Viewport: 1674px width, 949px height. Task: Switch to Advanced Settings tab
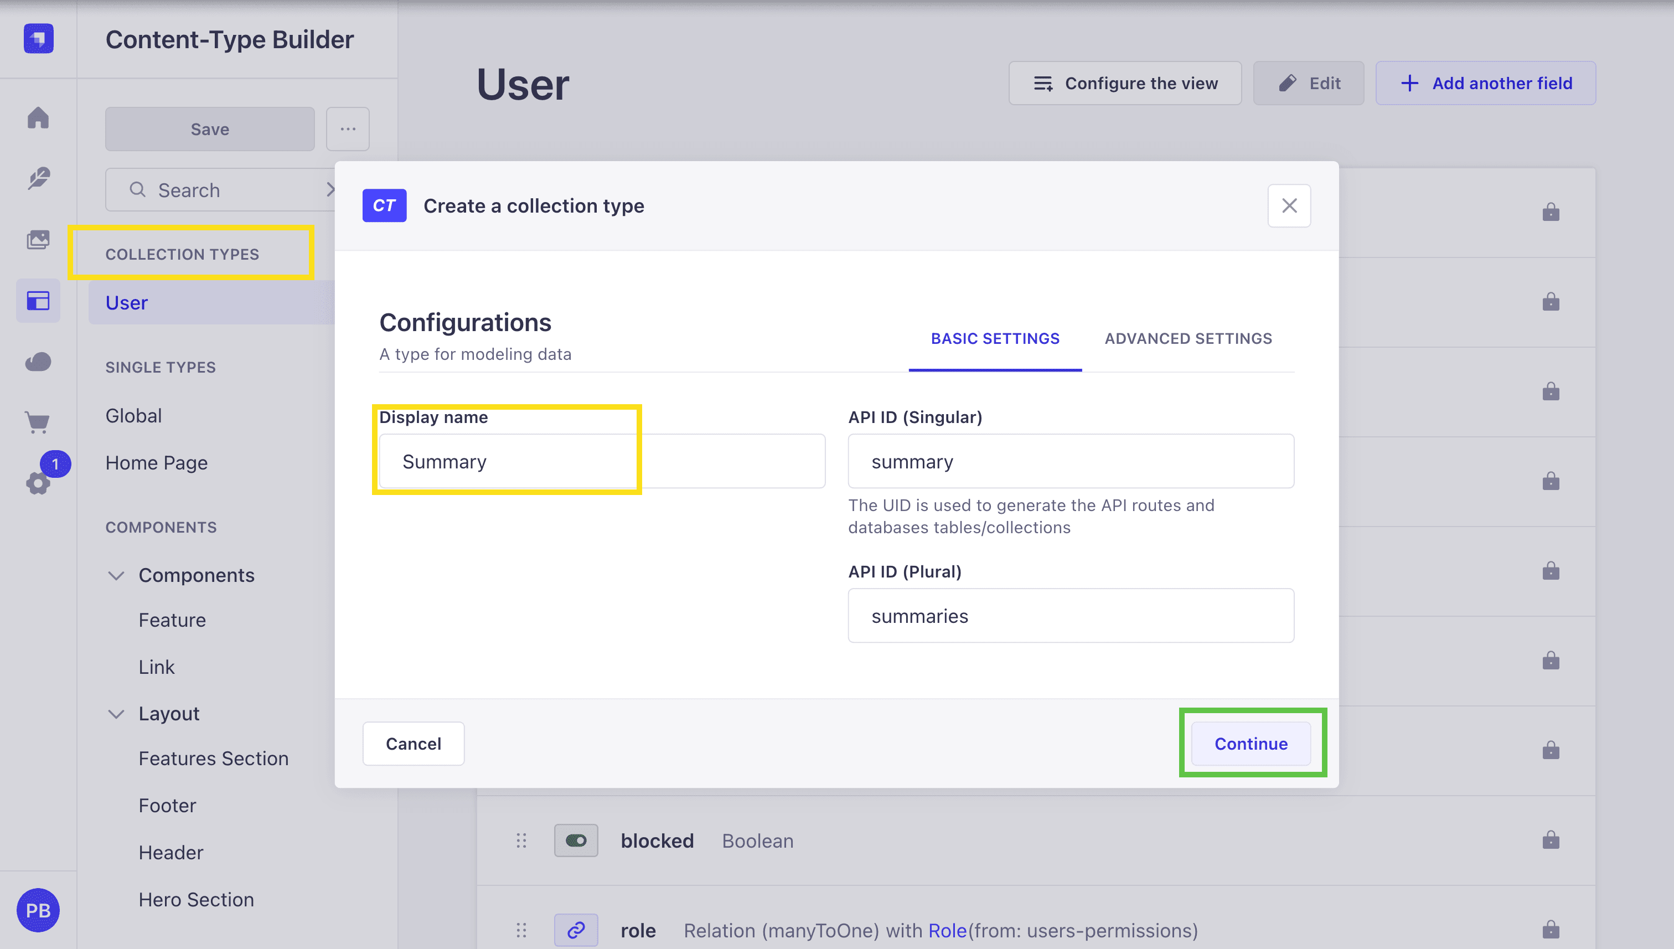[x=1189, y=338]
